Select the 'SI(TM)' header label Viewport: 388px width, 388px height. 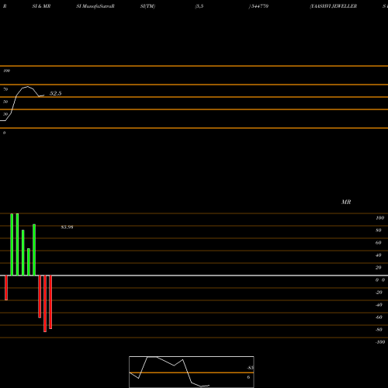[x=147, y=6]
